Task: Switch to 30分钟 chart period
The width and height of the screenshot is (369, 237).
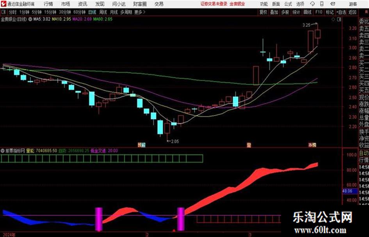Action: click(x=65, y=12)
